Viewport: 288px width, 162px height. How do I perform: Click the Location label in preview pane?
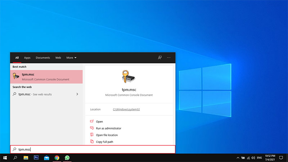(95, 109)
